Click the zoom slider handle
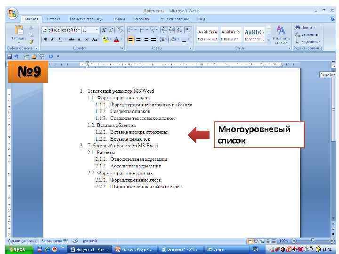 [x=313, y=240]
